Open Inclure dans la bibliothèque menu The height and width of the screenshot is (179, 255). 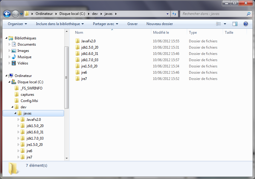[60, 24]
